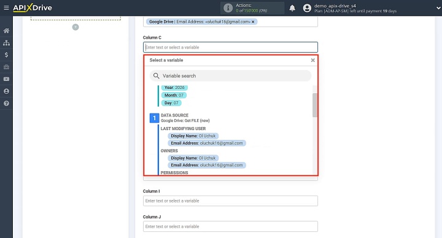
Task: Click the round add step button
Action: tap(76, 27)
